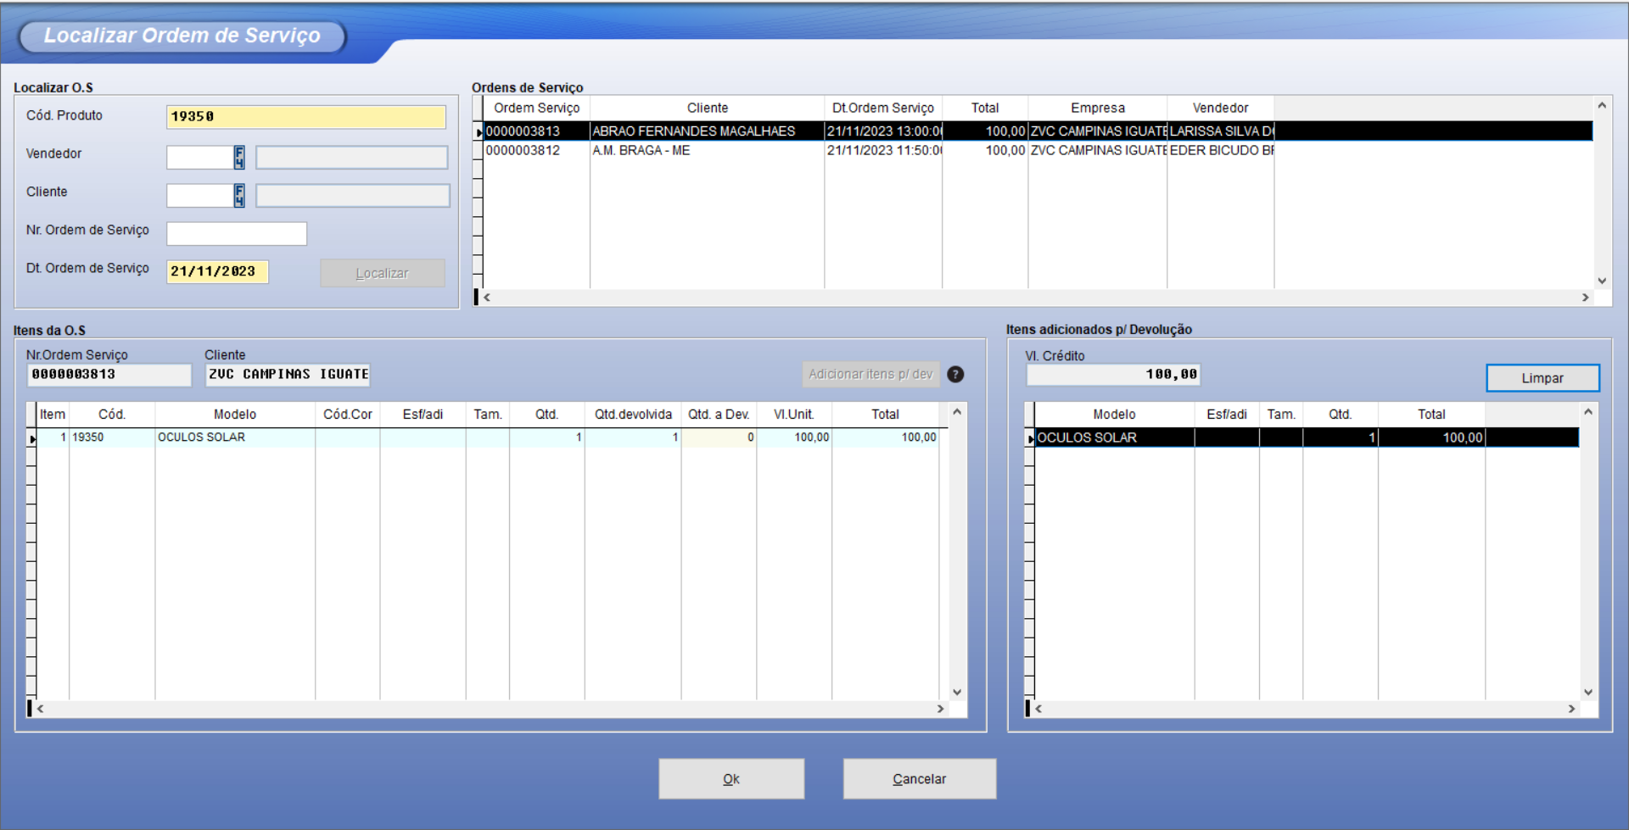Click the F4 lookup icon beside Cliente
Viewport: 1629px width, 830px height.
coord(239,196)
